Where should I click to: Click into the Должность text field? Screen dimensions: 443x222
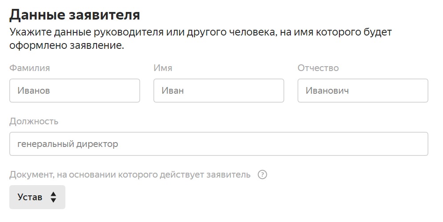(x=219, y=144)
